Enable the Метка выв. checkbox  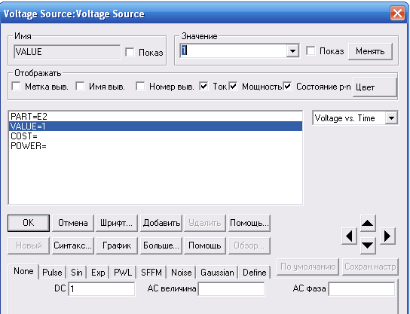click(x=17, y=86)
